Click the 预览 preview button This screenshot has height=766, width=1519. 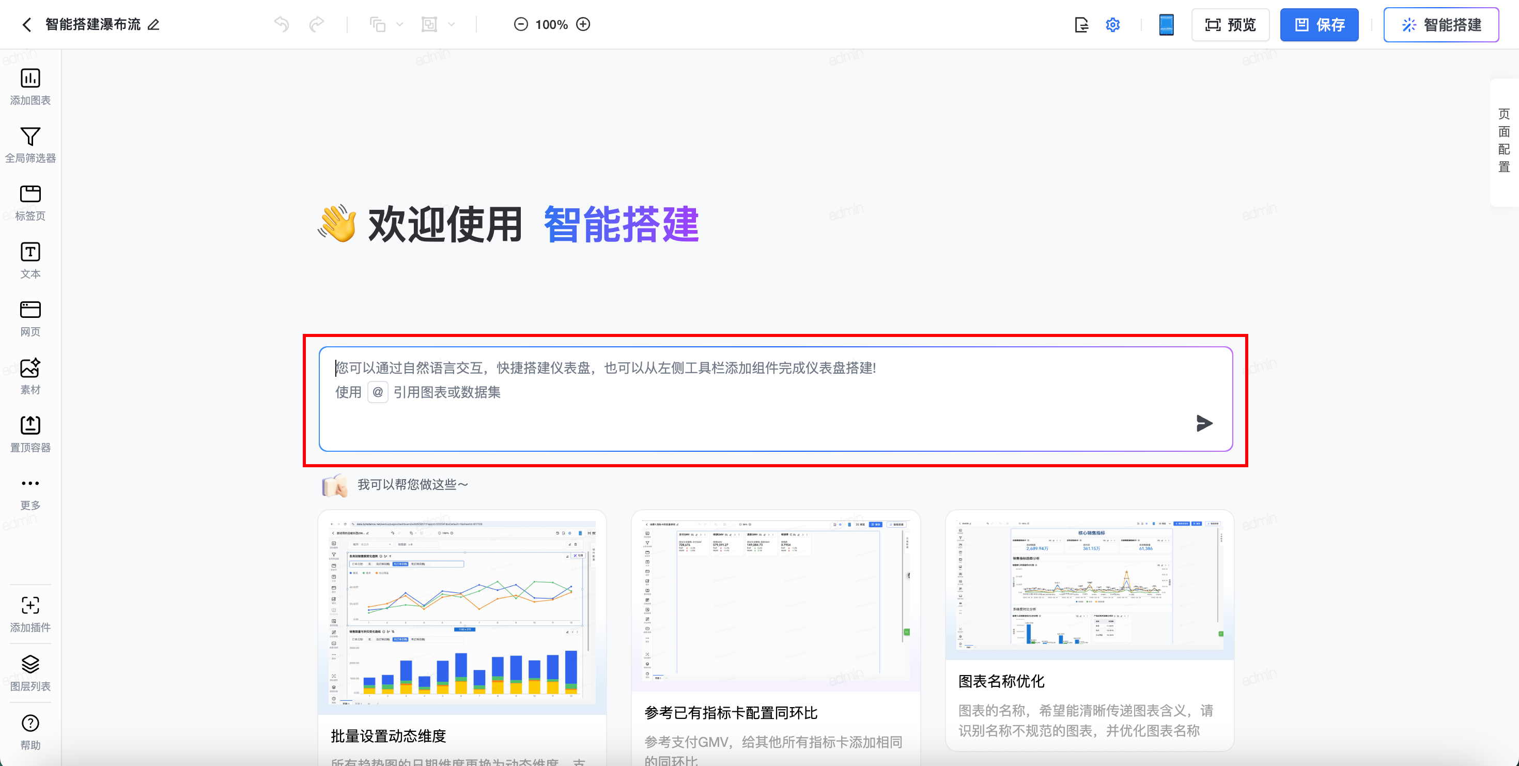pyautogui.click(x=1230, y=25)
